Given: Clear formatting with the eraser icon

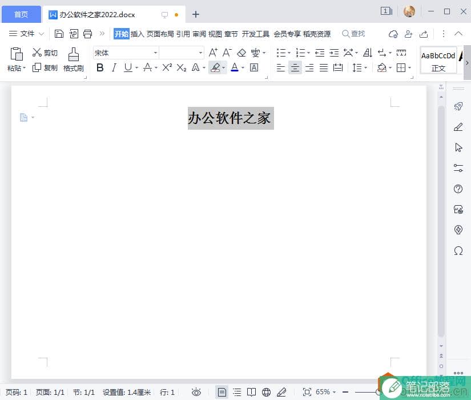Looking at the screenshot, I should click(241, 53).
